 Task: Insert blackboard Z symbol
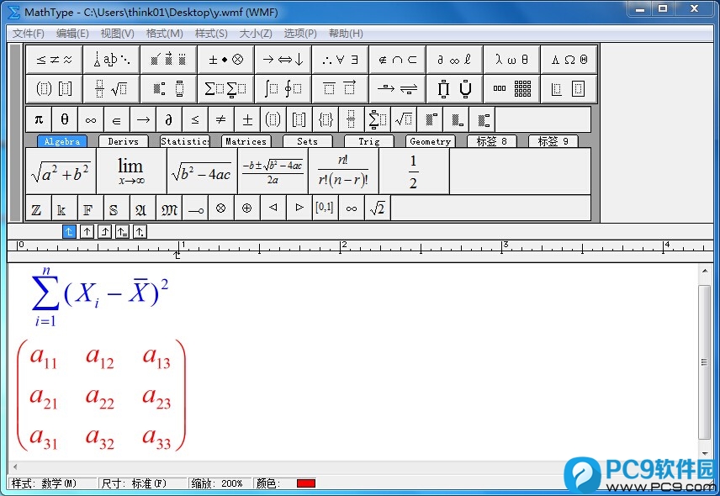click(x=39, y=208)
